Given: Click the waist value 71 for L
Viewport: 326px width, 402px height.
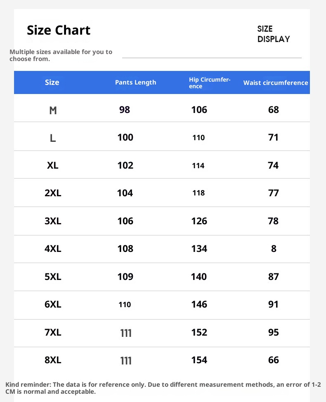Looking at the screenshot, I should coord(274,138).
